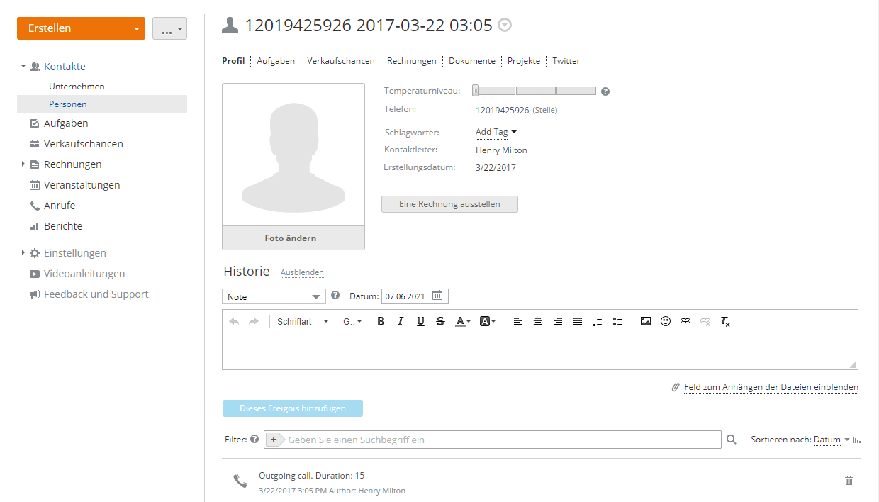Screen dimensions: 879x502
Task: Expand the Rechnungen sidebar section
Action: (23, 164)
